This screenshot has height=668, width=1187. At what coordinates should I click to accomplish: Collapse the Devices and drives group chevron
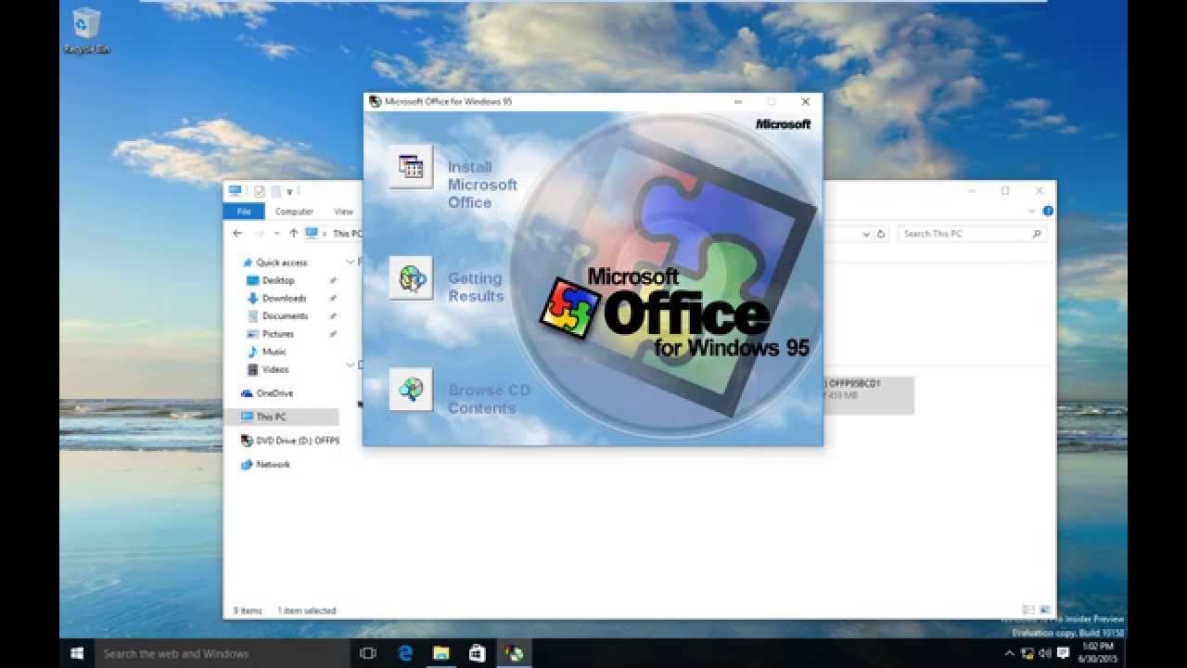351,365
